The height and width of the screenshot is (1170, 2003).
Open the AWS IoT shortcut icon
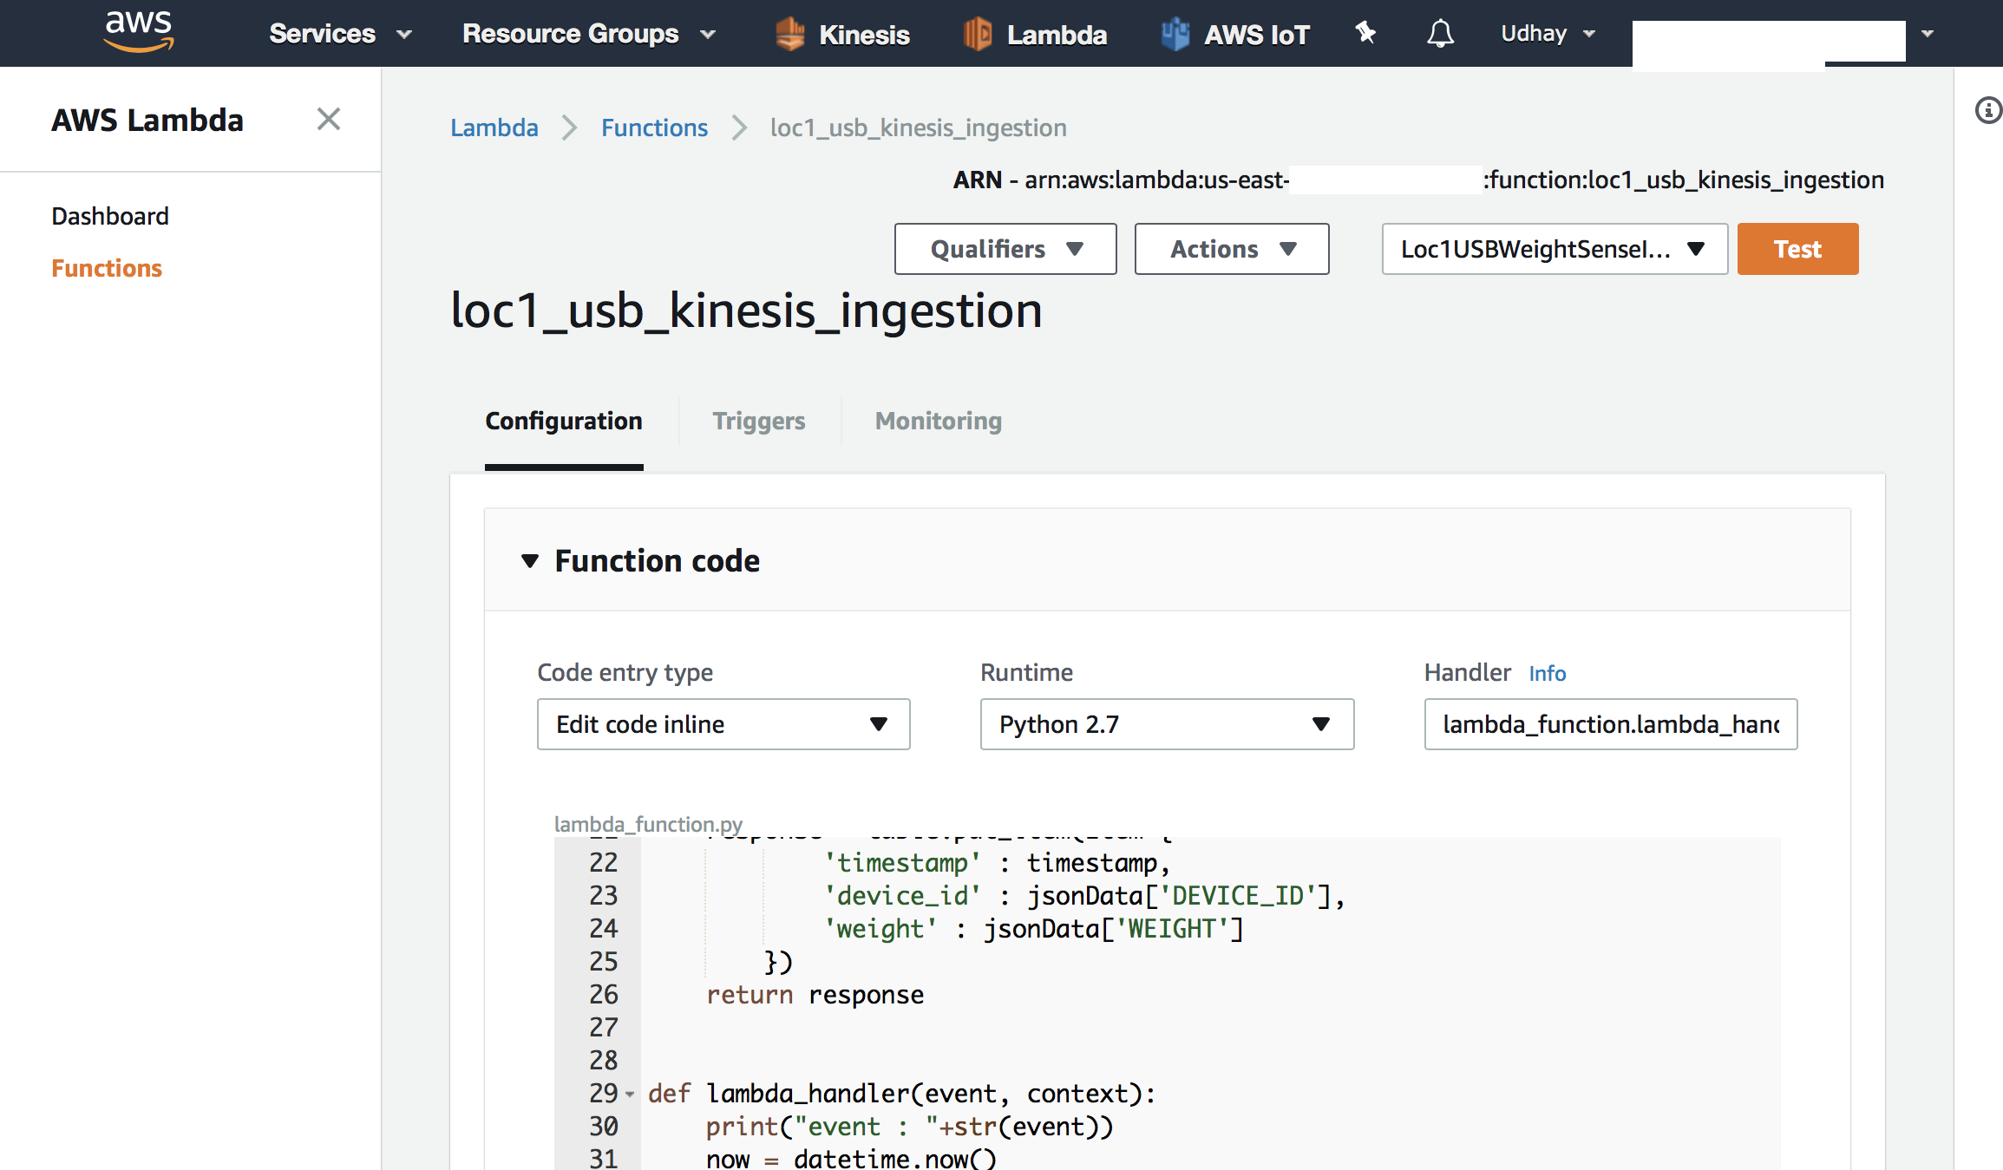[1175, 35]
